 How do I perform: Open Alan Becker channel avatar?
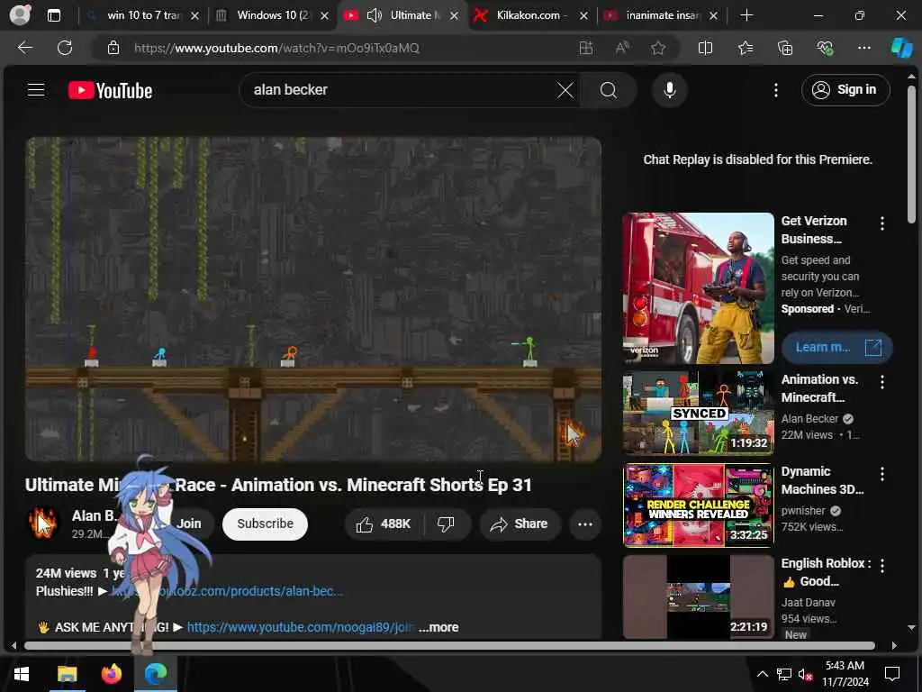coord(43,524)
